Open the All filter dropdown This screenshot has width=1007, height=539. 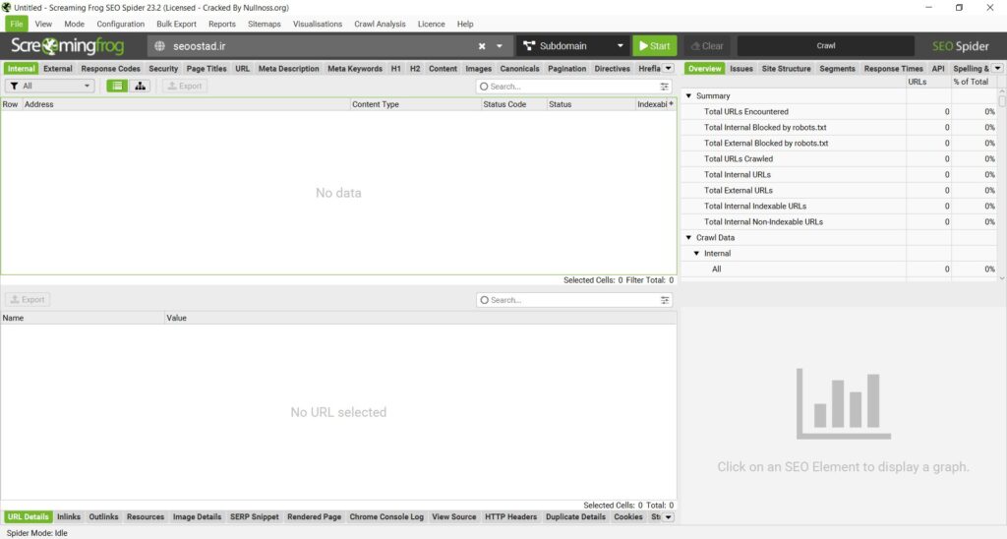(x=49, y=86)
